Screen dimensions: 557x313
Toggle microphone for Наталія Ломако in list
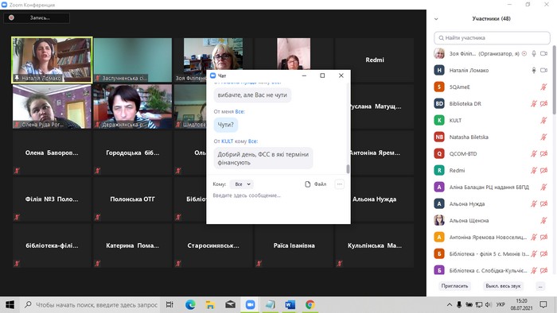[534, 70]
